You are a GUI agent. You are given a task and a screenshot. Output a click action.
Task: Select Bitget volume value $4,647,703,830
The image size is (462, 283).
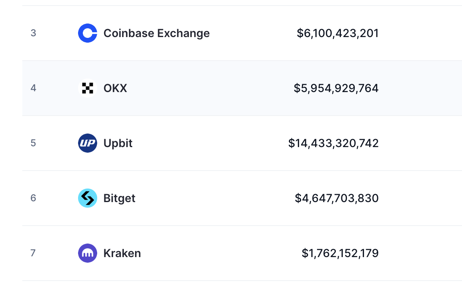point(337,198)
